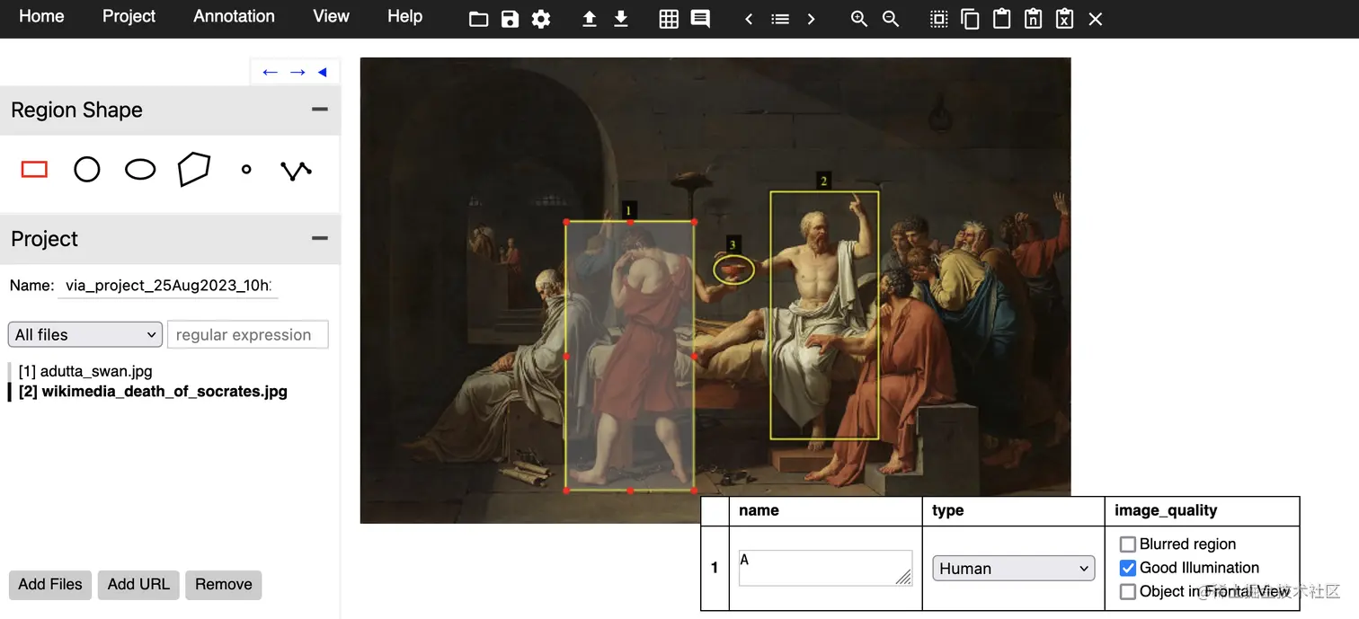Open the Project menu
This screenshot has width=1359, height=619.
pyautogui.click(x=129, y=16)
